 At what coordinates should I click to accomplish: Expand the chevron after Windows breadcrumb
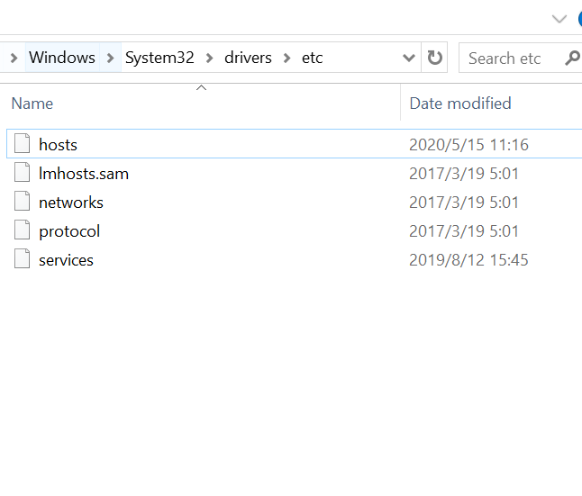click(x=110, y=58)
